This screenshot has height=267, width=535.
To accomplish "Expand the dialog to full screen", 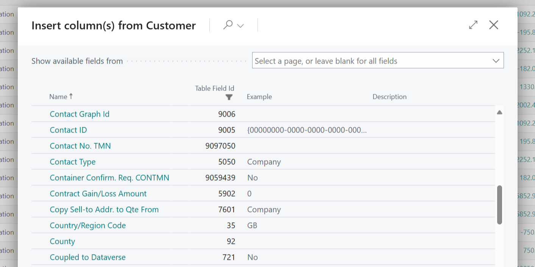I will click(x=473, y=25).
